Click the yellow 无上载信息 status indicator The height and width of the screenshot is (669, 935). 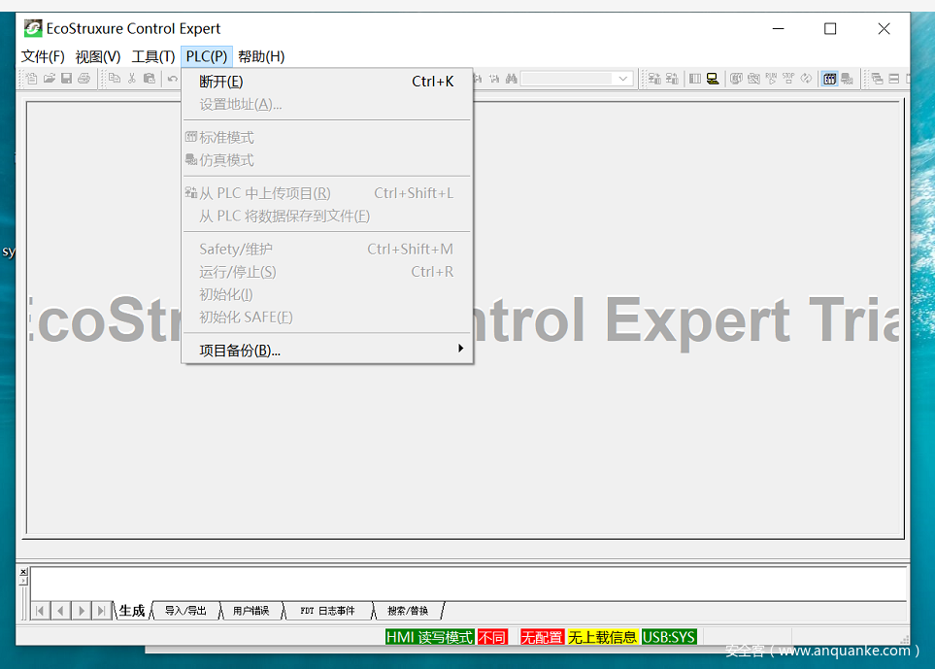[x=602, y=637]
